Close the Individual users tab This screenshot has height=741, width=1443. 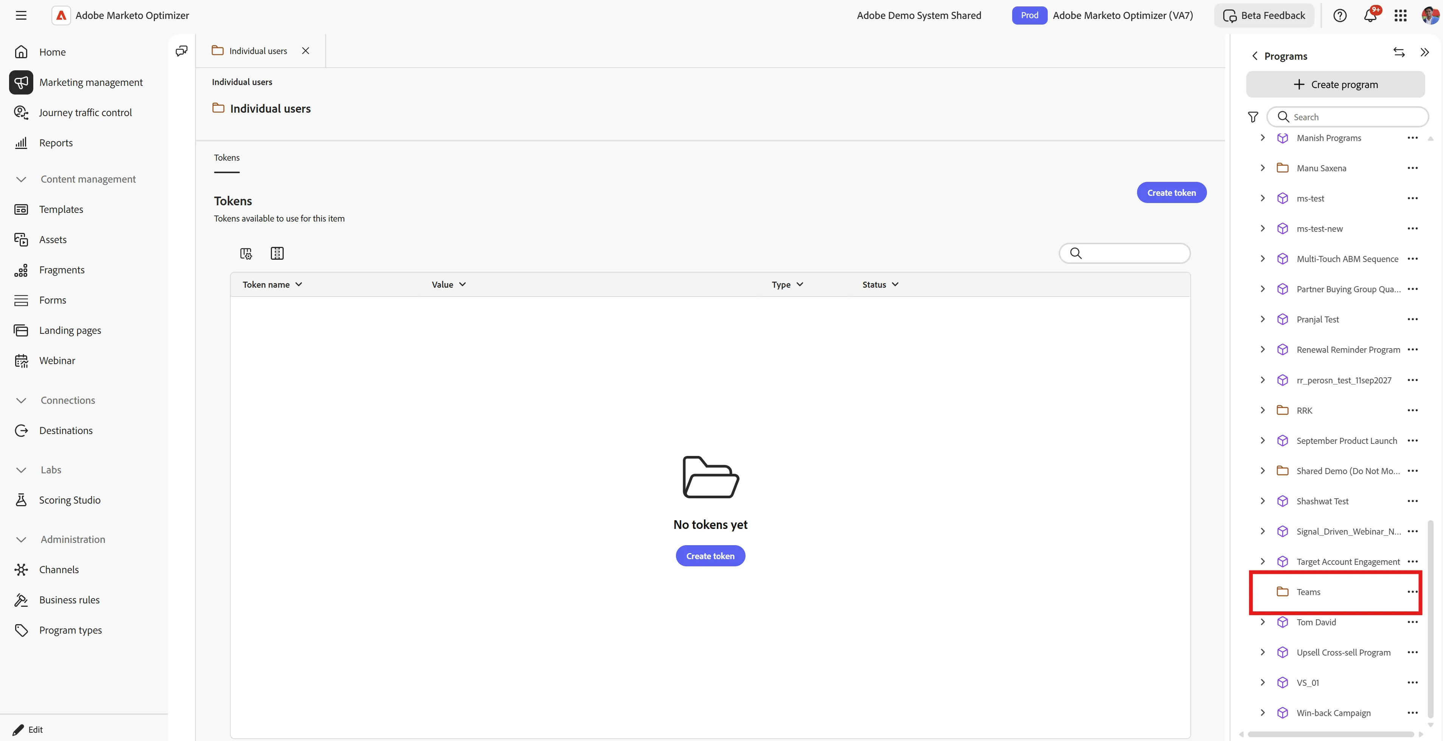305,51
